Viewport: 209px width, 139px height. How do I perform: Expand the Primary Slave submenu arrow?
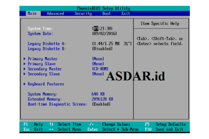(25, 64)
